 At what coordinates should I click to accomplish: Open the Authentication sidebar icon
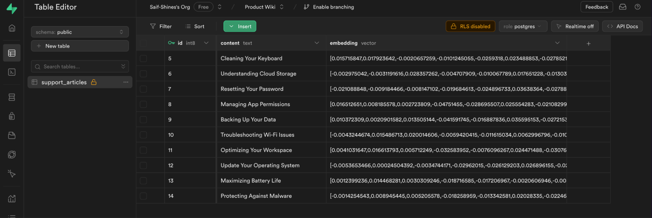(12, 116)
